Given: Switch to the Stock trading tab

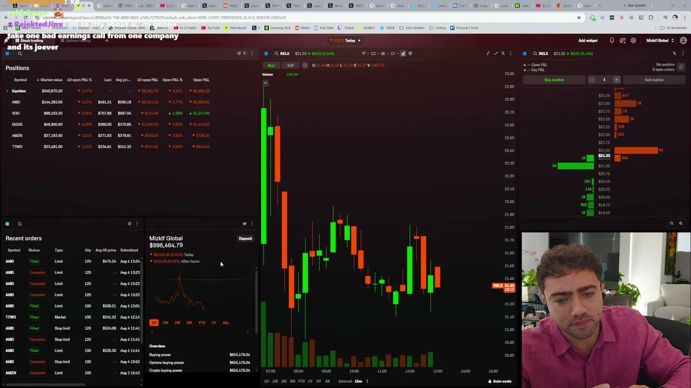Looking at the screenshot, I should (x=31, y=40).
